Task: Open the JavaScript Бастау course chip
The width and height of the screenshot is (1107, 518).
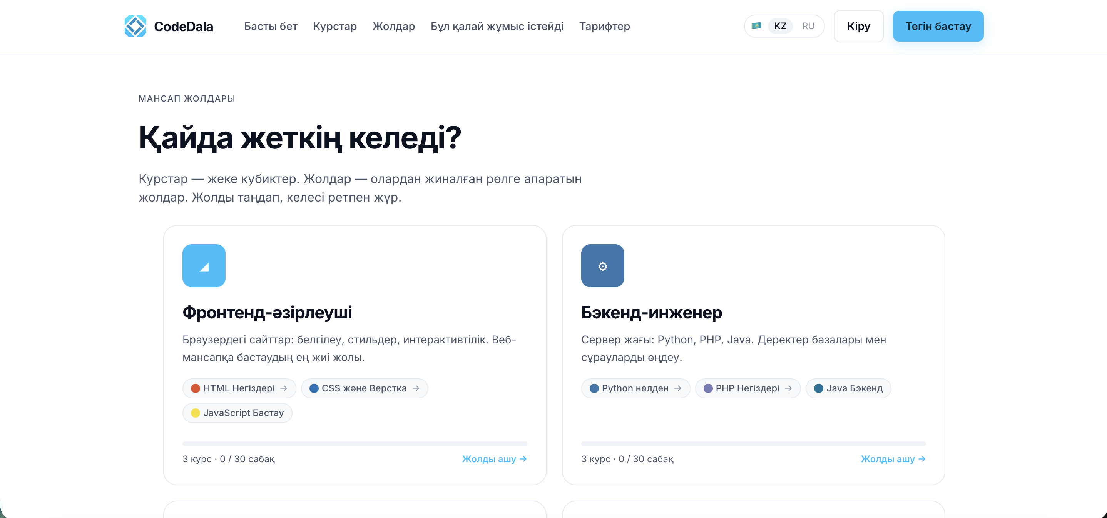Action: (x=237, y=413)
